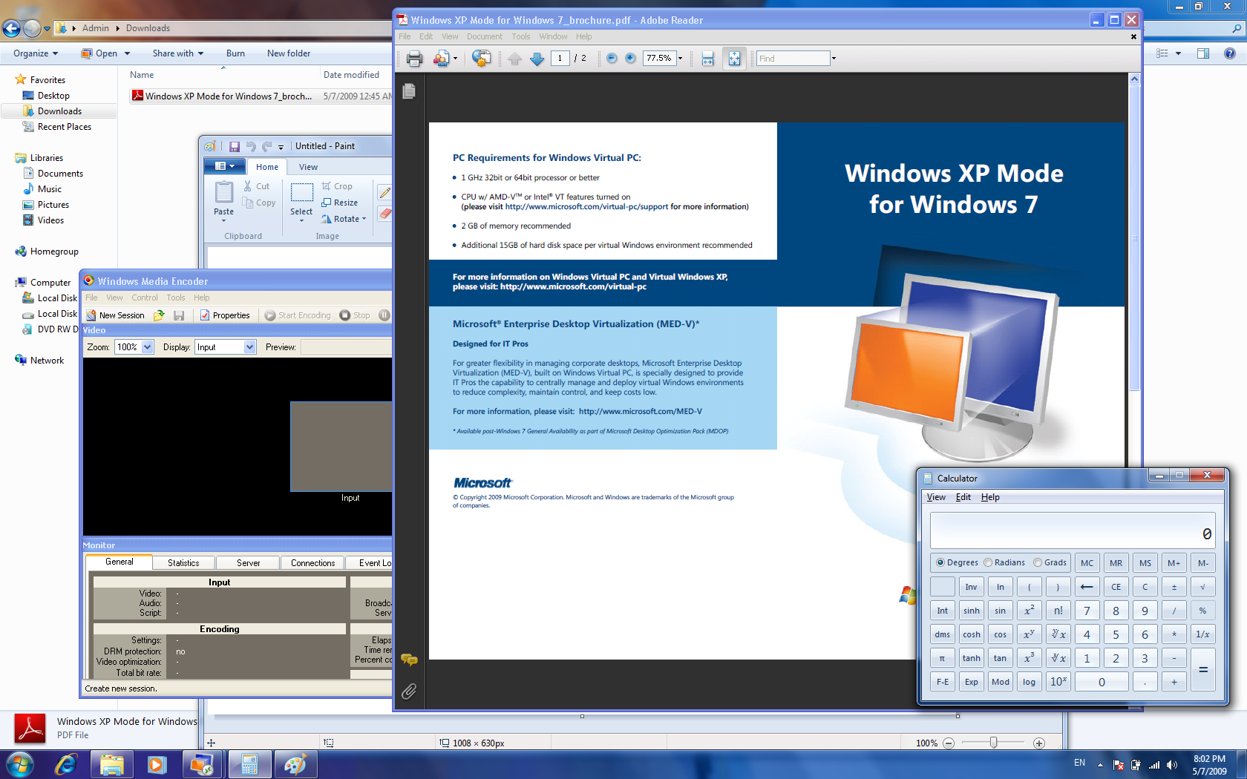Screen dimensions: 1247x779
Task: Click the equals button in Calculator
Action: tap(1202, 670)
